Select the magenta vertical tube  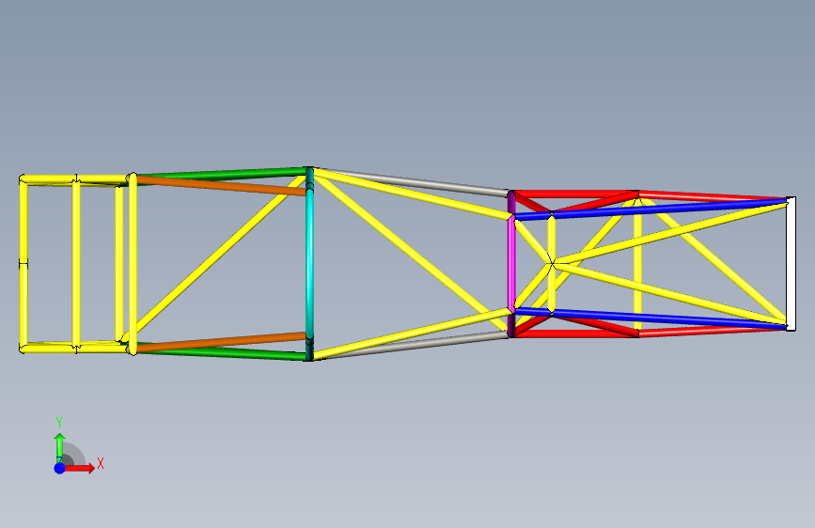[x=511, y=264]
